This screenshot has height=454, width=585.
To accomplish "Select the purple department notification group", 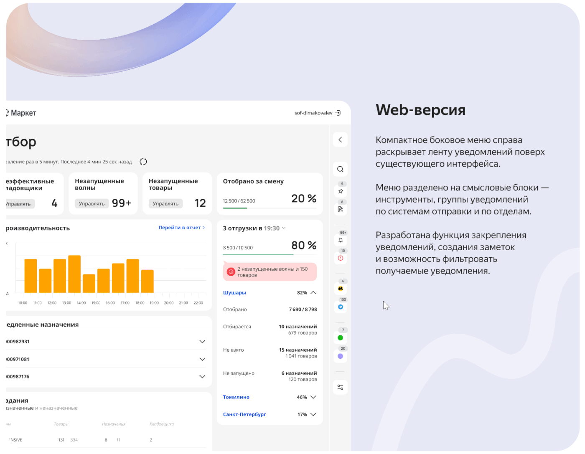I will coord(340,356).
